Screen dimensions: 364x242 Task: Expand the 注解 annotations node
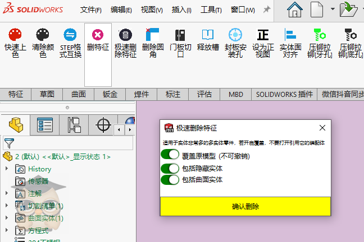tap(7, 193)
